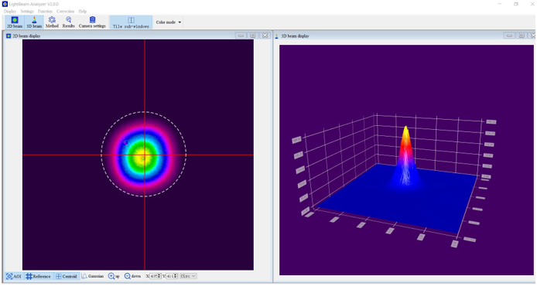Click the X coordinate spin box
Image resolution: width=537 pixels, height=286 pixels.
(x=155, y=276)
